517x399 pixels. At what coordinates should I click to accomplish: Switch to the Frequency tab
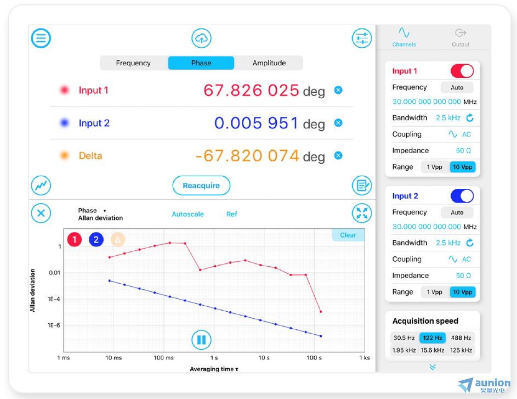click(133, 63)
